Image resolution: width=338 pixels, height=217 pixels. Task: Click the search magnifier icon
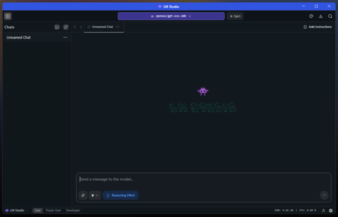pos(330,16)
